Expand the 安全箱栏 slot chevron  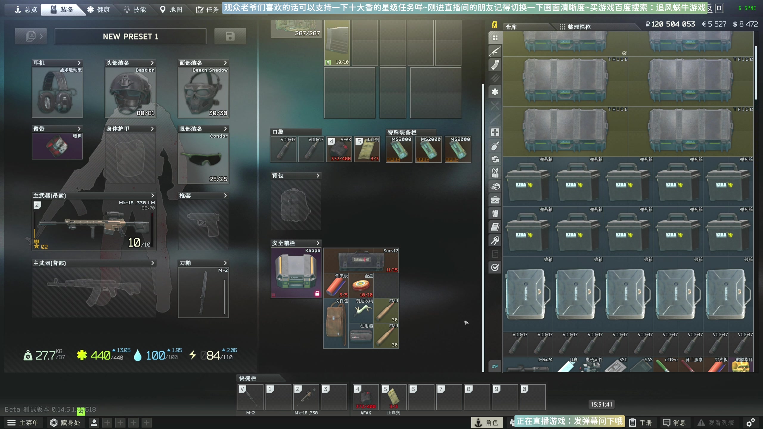[318, 243]
